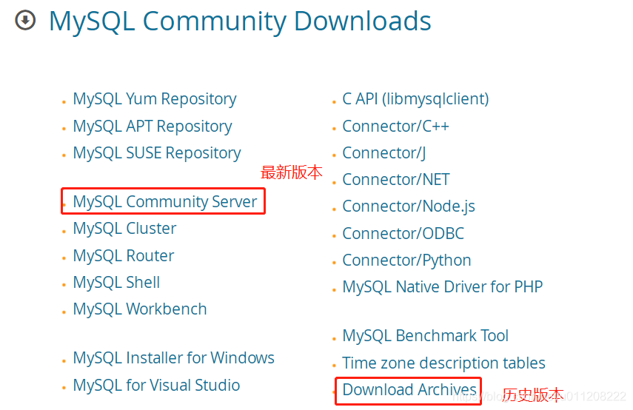Open MySQL for Visual Studio link
This screenshot has height=410, width=633.
[x=157, y=385]
